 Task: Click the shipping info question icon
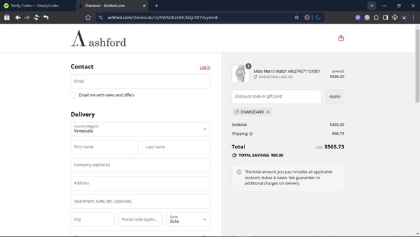pos(251,134)
